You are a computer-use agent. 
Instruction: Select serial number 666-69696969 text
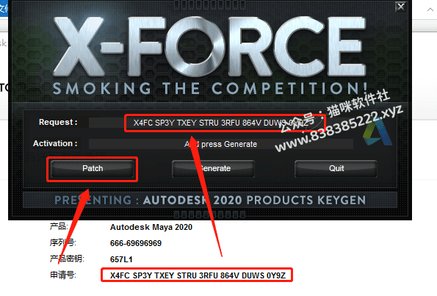coord(136,243)
